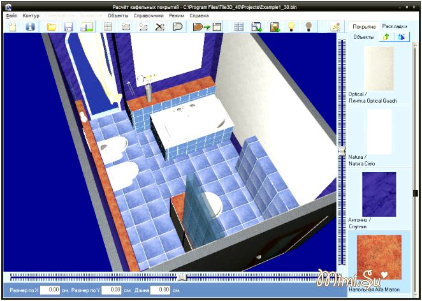
Task: Click the Размер по X input field
Action: tap(50, 290)
